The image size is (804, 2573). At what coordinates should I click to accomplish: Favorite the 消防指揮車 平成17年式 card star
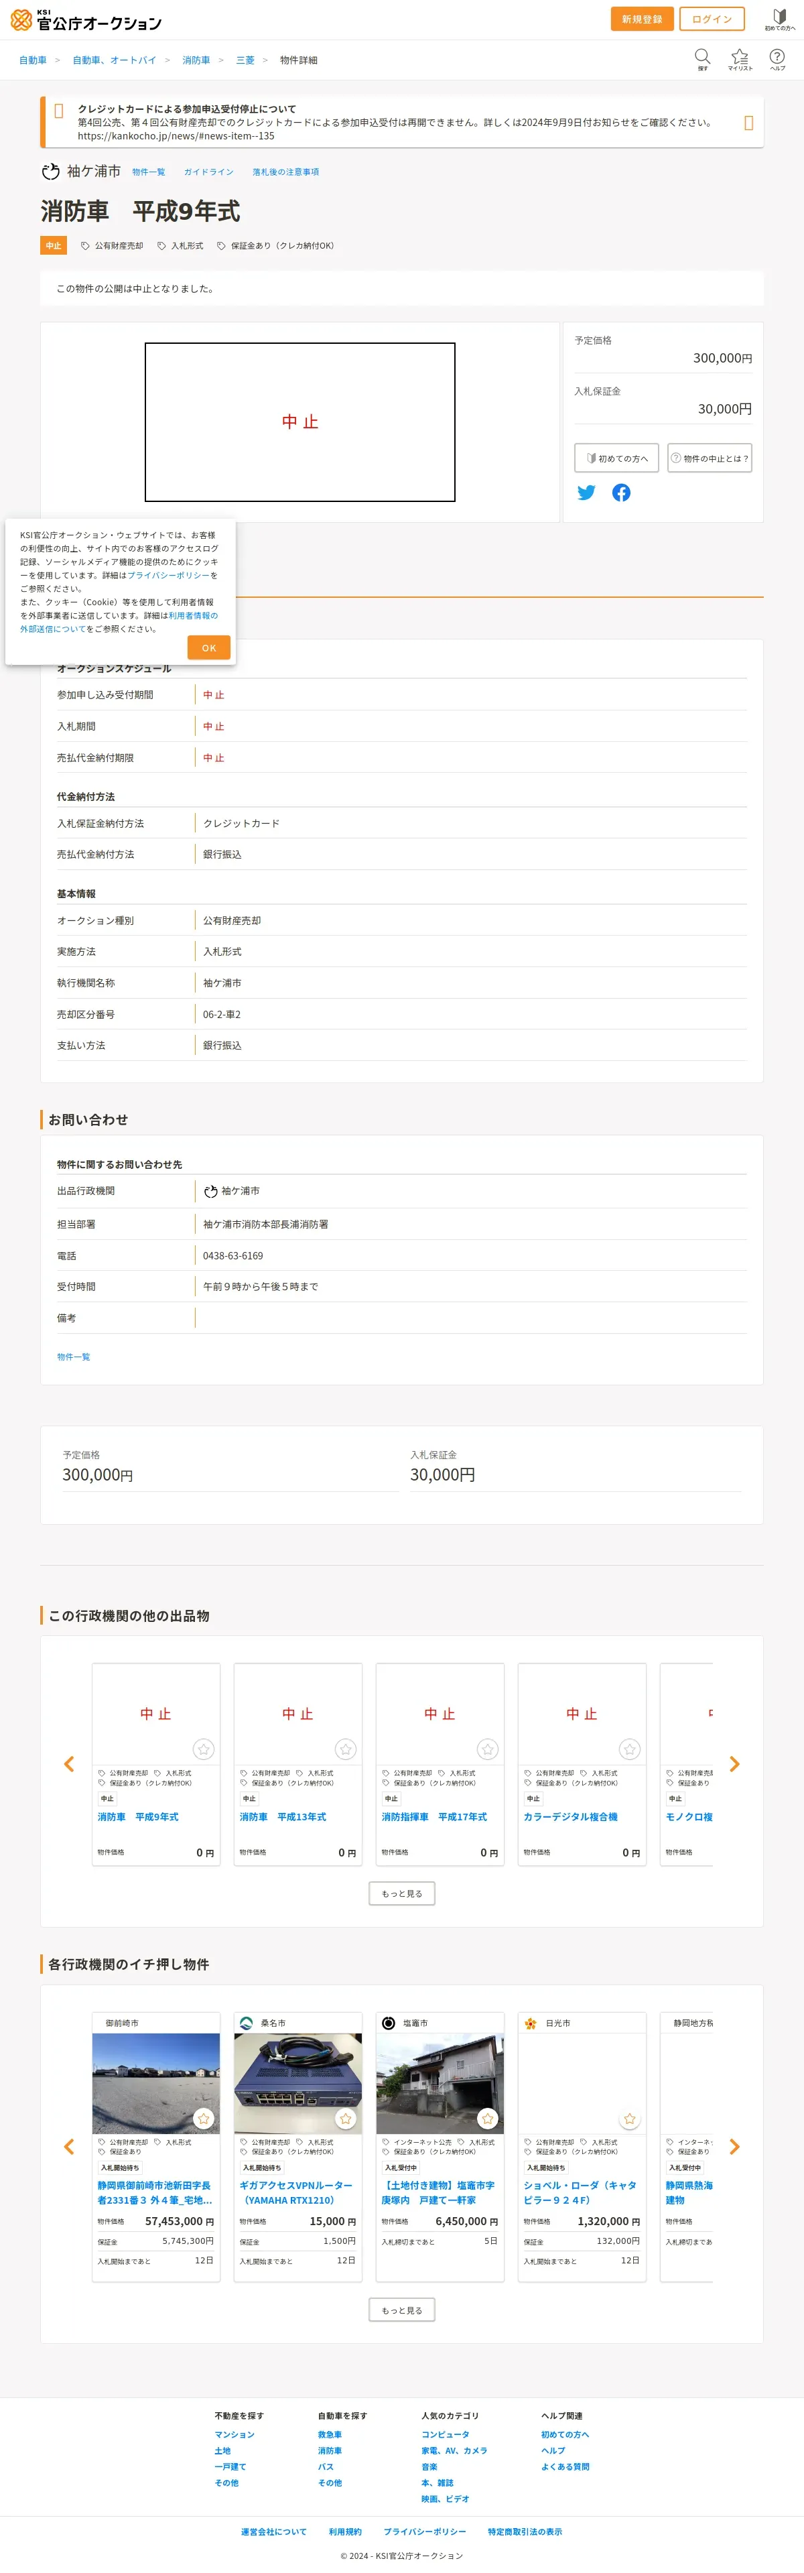pos(487,1749)
